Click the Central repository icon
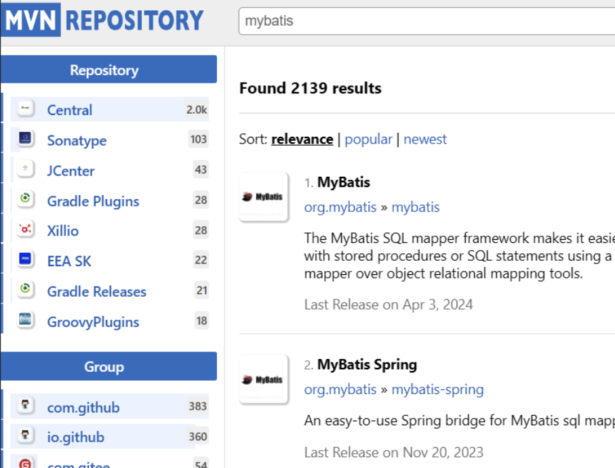The height and width of the screenshot is (468, 615). 26,108
